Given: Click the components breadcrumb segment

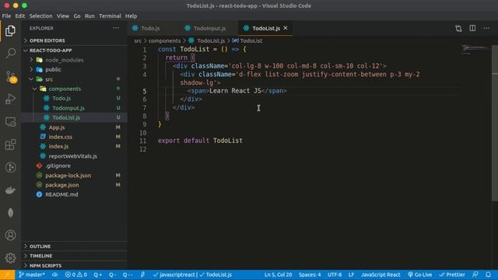Looking at the screenshot, I should (x=164, y=40).
